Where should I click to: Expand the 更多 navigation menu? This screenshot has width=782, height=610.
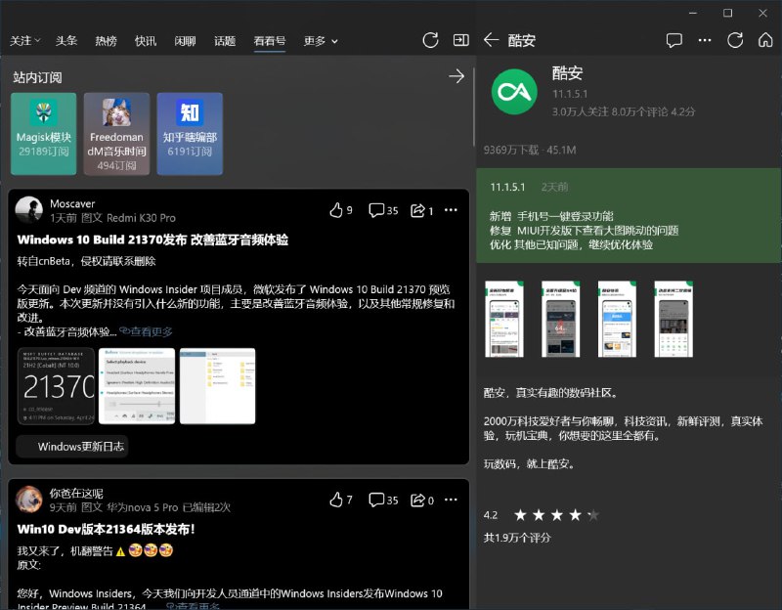tap(314, 42)
